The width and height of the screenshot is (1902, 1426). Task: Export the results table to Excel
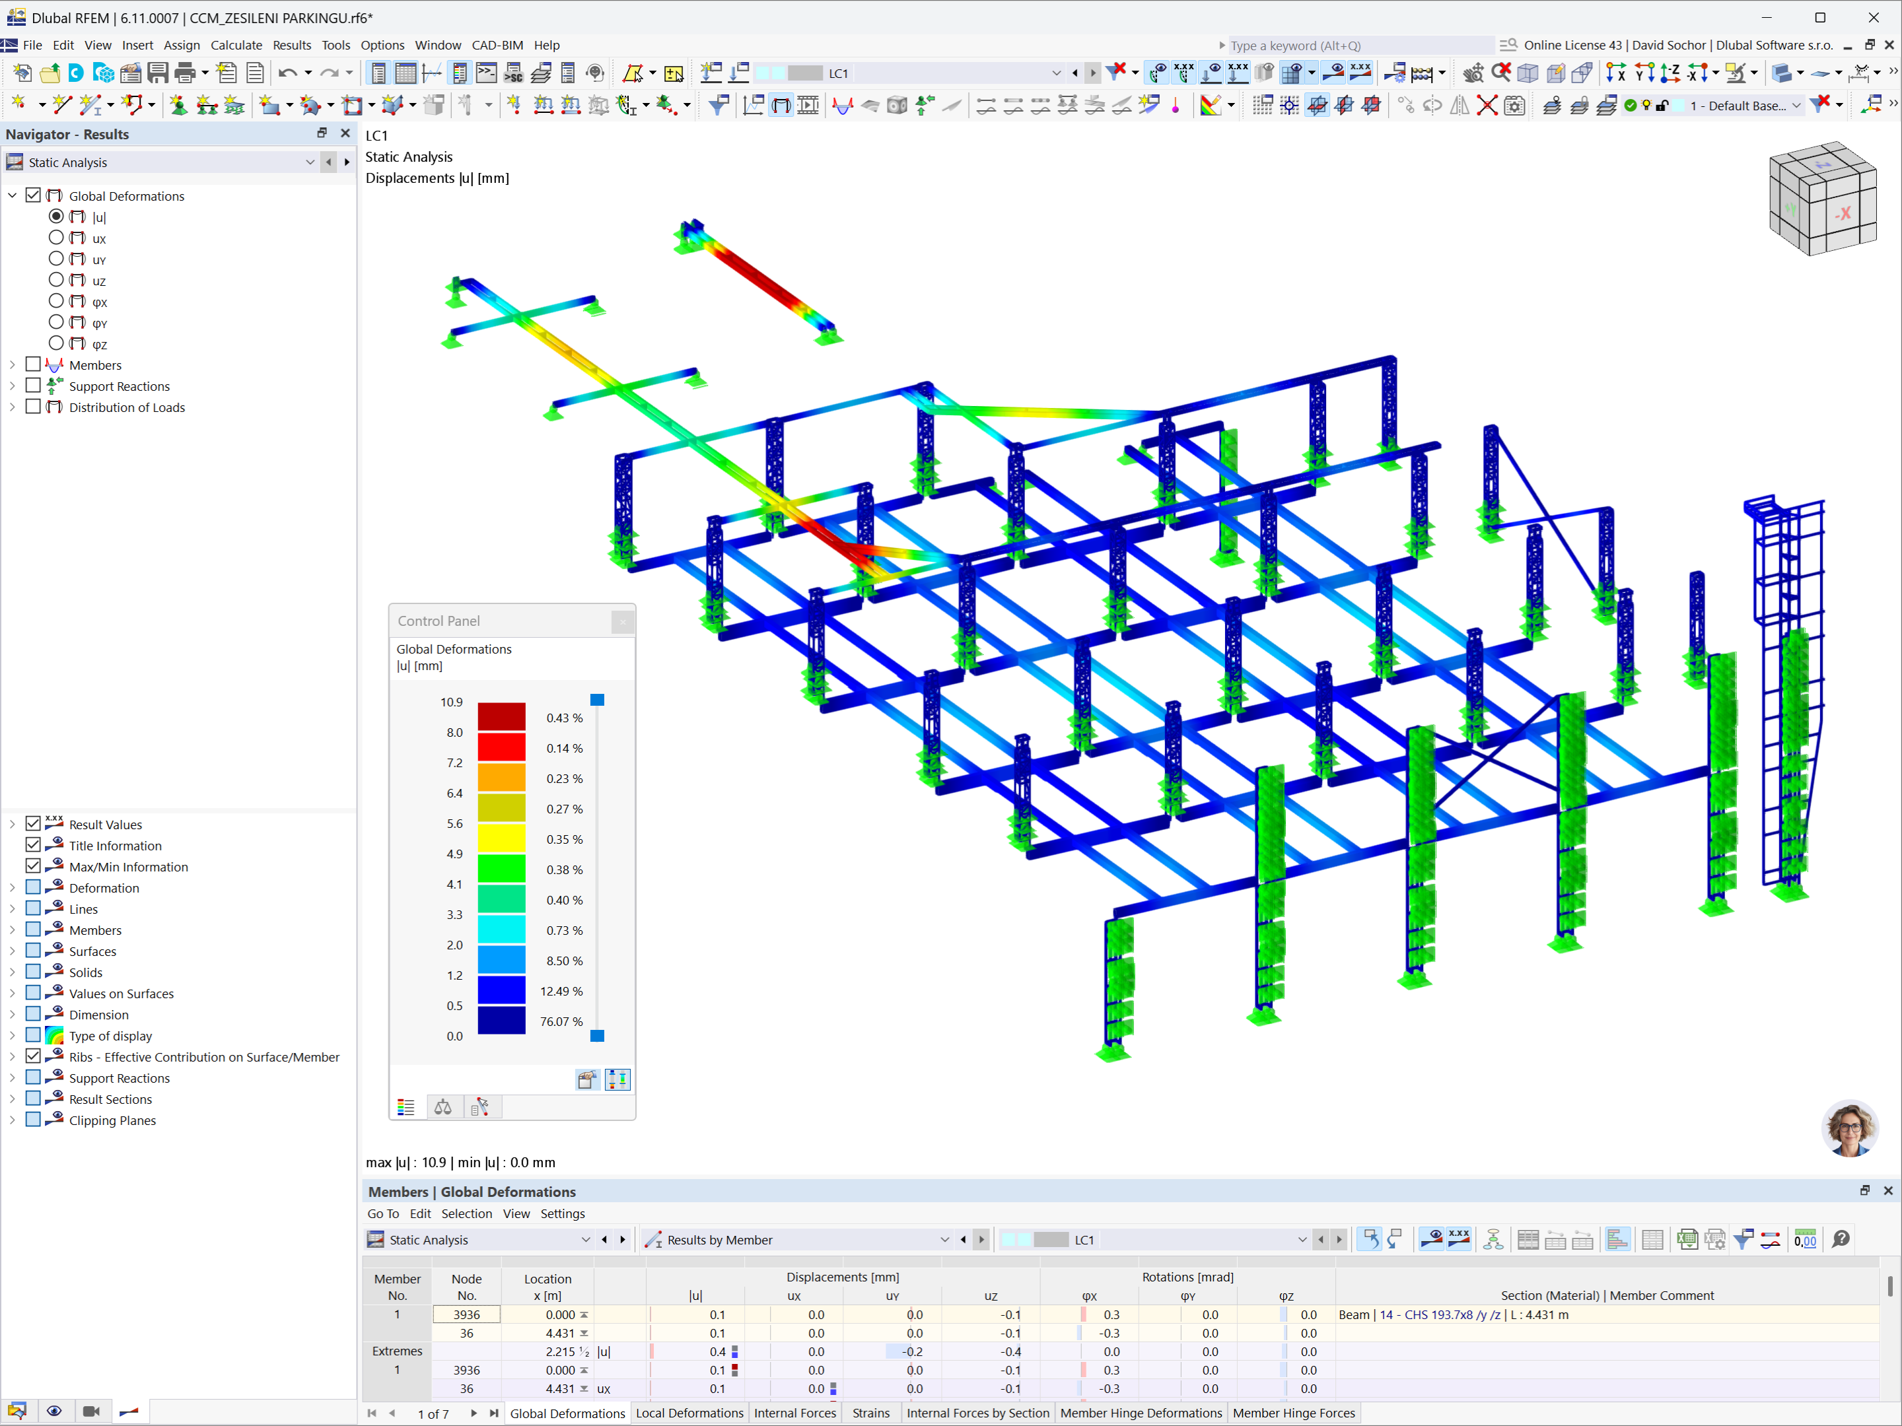tap(1687, 1239)
